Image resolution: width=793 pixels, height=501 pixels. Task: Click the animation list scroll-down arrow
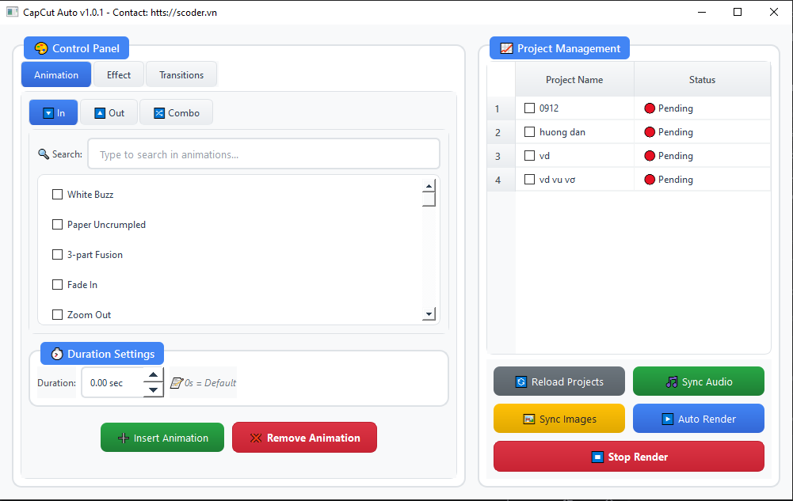coord(429,313)
